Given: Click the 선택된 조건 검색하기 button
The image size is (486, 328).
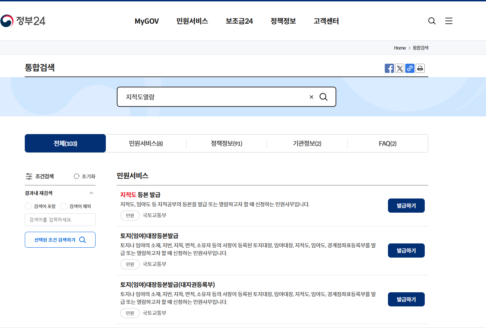Looking at the screenshot, I should click(x=60, y=240).
